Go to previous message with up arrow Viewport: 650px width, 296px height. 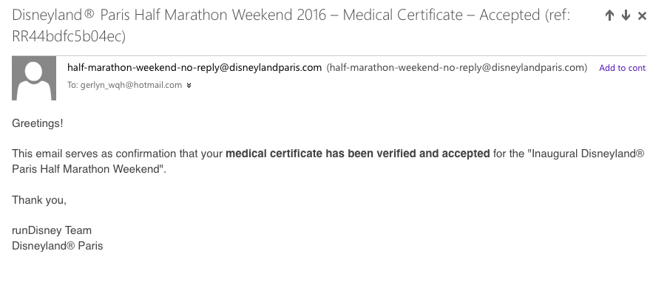click(609, 16)
